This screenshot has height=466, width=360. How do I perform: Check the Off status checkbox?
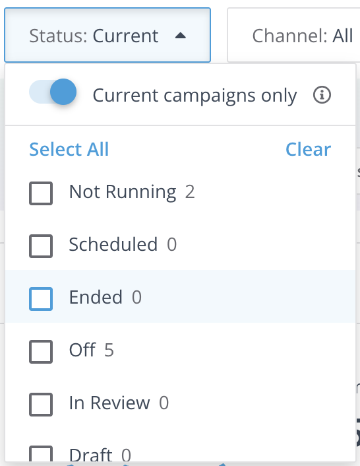pos(41,352)
